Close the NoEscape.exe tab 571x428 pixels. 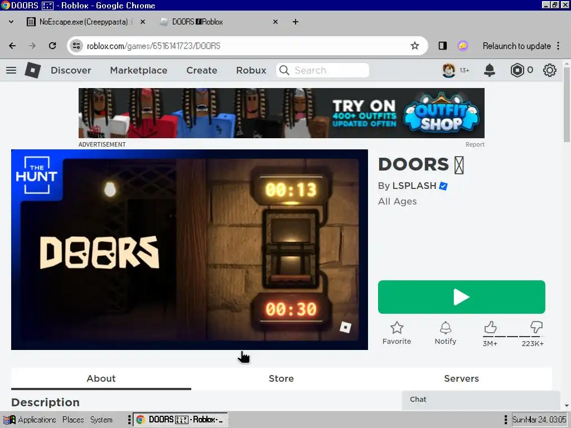[x=143, y=22]
